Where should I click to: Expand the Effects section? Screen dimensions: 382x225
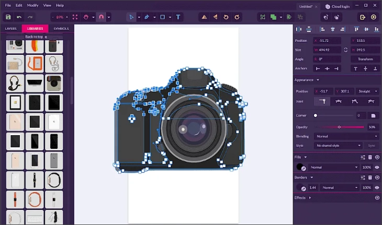(x=310, y=198)
